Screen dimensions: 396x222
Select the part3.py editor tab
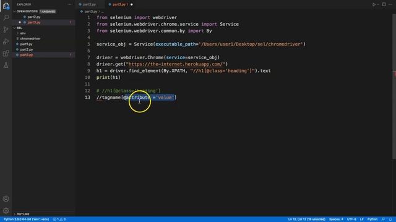120,4
